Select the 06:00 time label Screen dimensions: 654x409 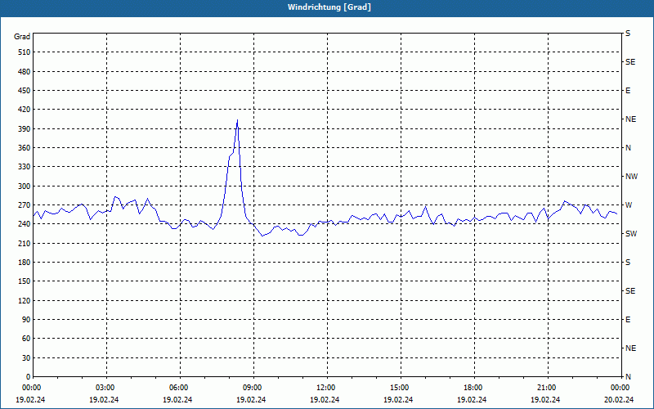180,387
